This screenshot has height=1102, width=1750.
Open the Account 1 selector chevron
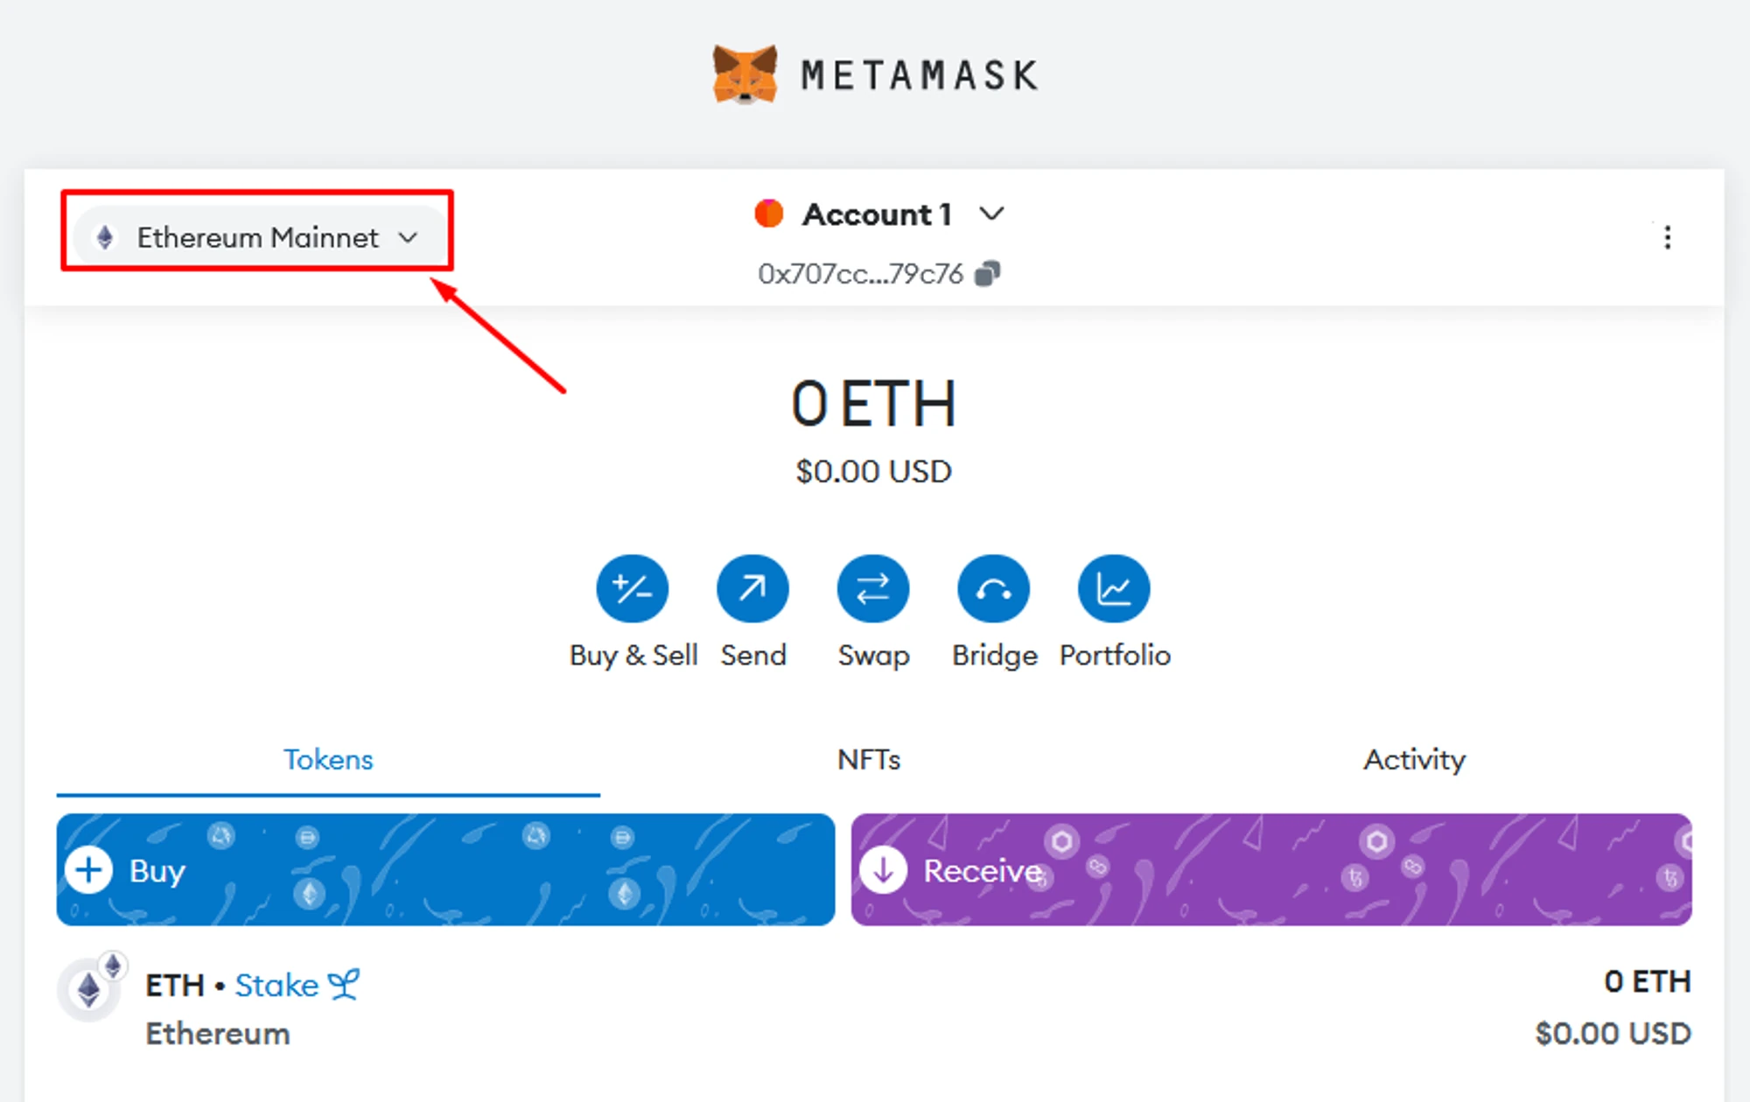[991, 214]
